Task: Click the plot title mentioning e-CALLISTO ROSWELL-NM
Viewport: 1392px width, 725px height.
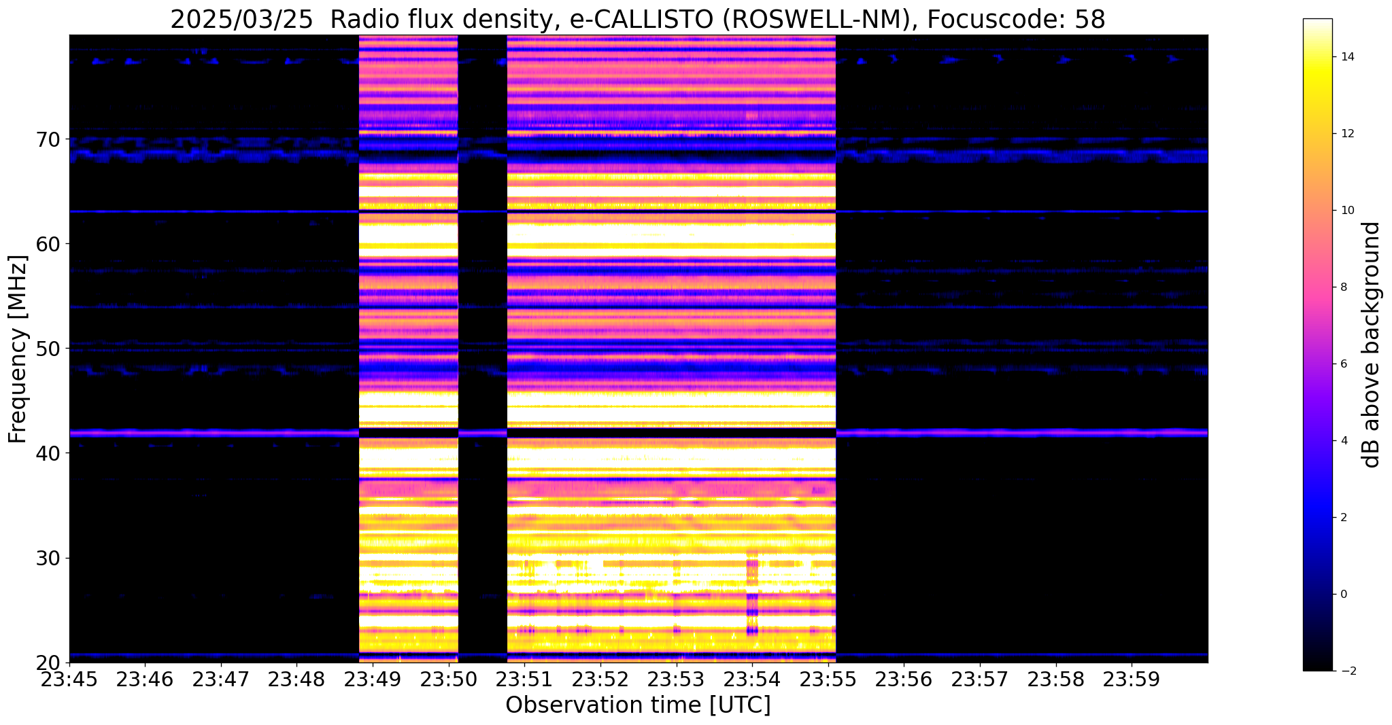Action: point(638,20)
